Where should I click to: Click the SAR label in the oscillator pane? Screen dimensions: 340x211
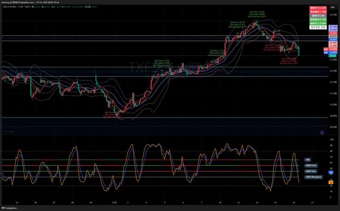pyautogui.click(x=308, y=160)
